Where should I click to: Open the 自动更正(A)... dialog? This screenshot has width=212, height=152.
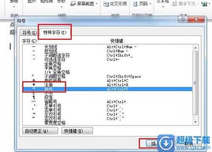40,131
